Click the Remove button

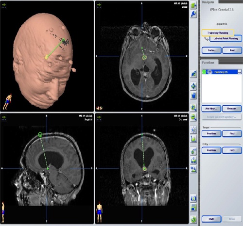[232, 109]
